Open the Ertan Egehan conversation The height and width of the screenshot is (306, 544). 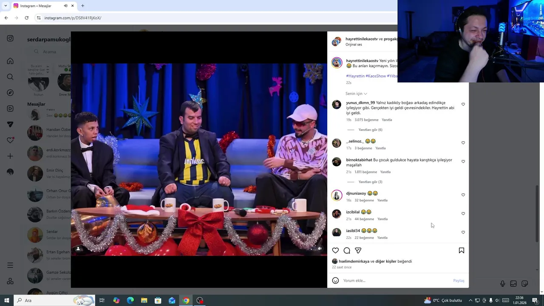(x=49, y=255)
